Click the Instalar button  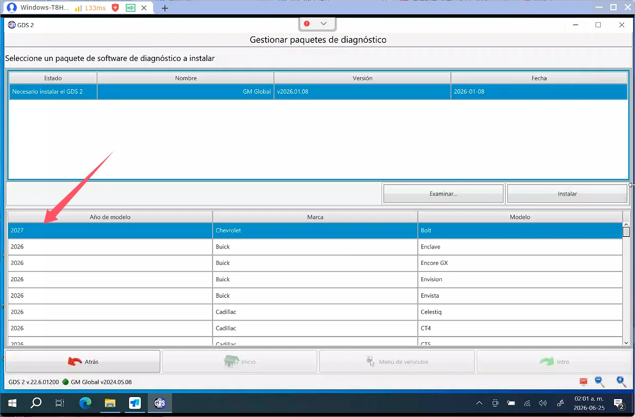click(567, 194)
